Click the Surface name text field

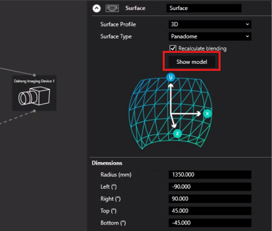coord(204,8)
